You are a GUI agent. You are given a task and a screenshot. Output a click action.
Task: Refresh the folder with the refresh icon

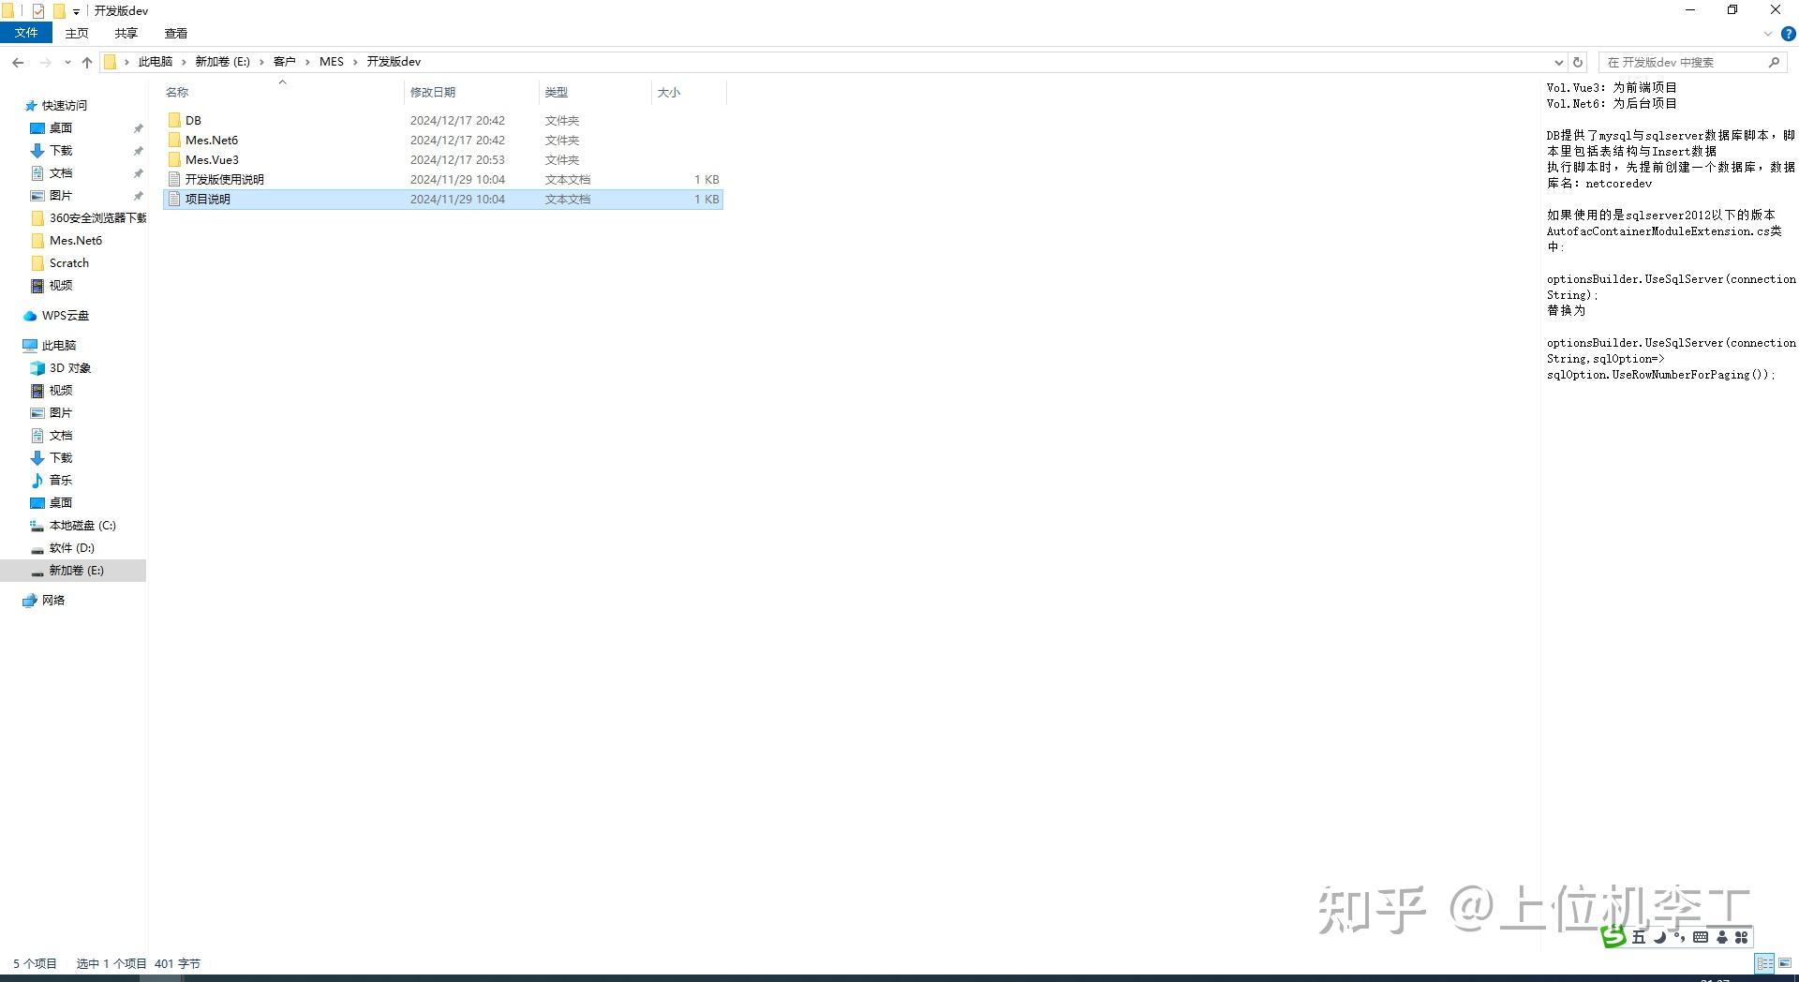click(x=1577, y=62)
